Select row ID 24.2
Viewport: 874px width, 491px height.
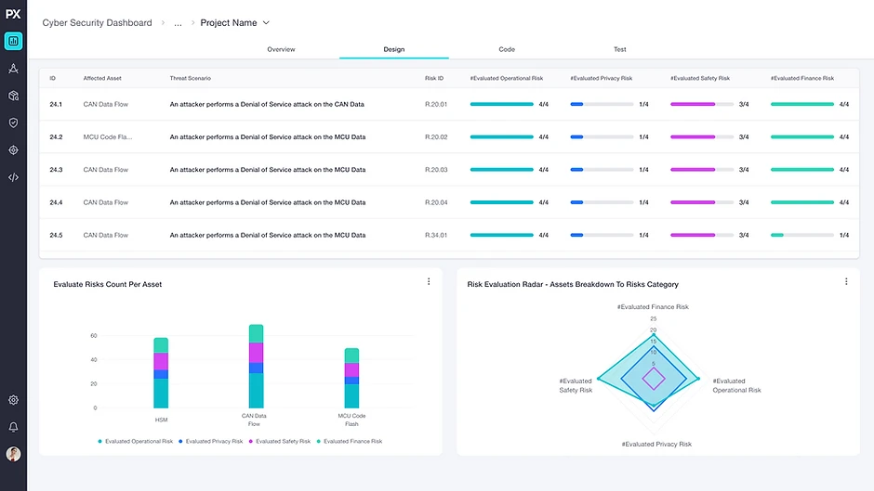click(56, 137)
